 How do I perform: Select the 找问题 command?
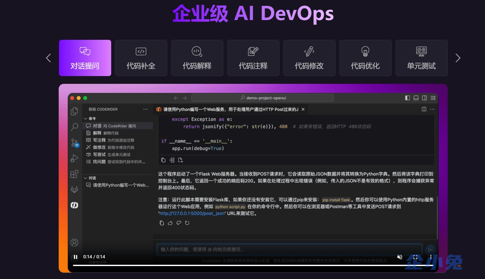tap(118, 162)
